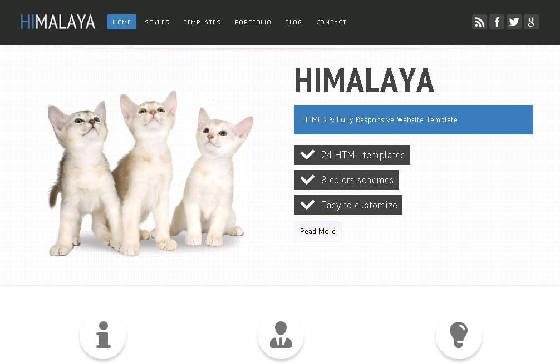
Task: Navigate to the Portfolio page
Action: [253, 22]
